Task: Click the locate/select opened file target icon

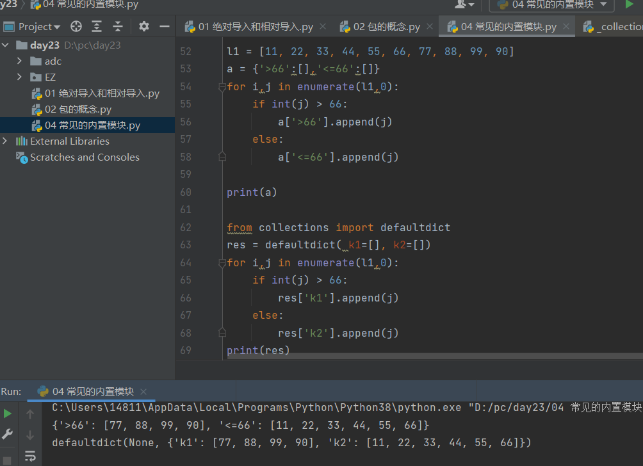Action: click(76, 26)
